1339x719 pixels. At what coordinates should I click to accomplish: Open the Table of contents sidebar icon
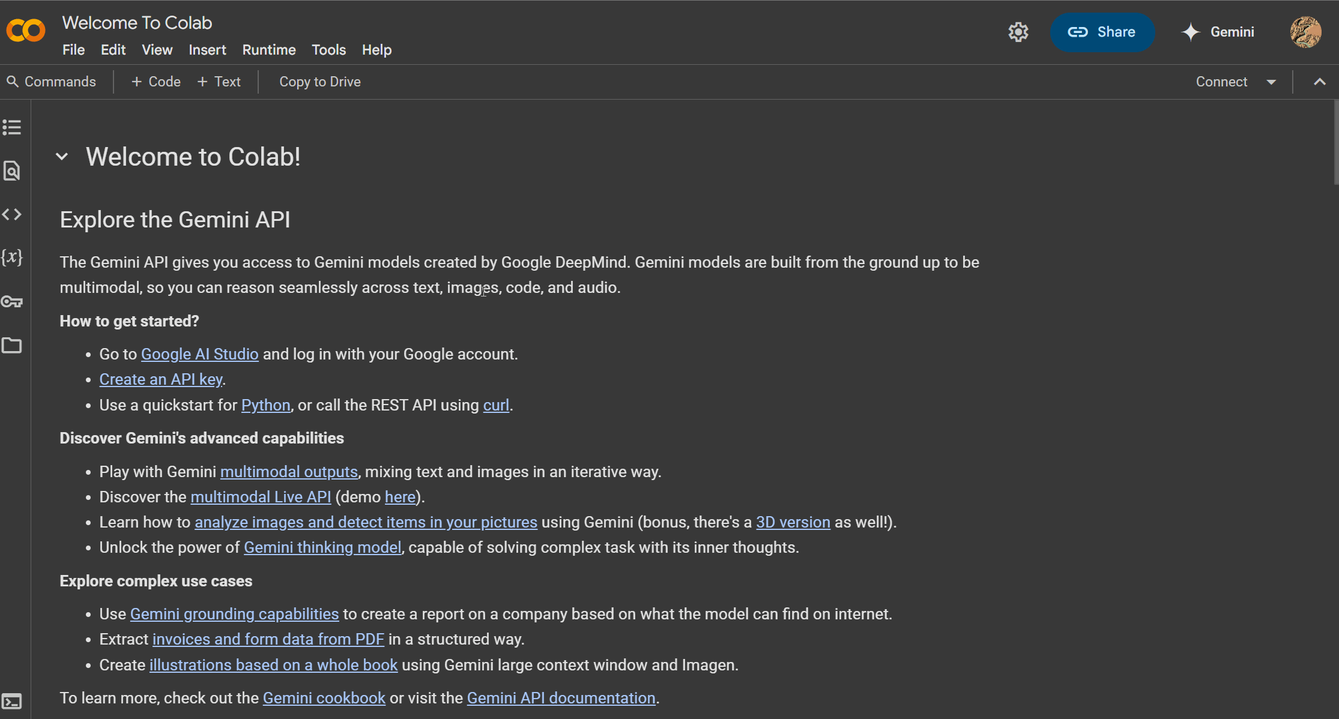(12, 127)
